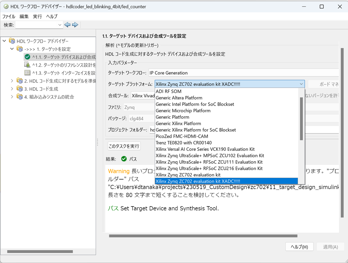Maximize the HDL Workflow Advisor window
The height and width of the screenshot is (263, 348).
[322, 7]
